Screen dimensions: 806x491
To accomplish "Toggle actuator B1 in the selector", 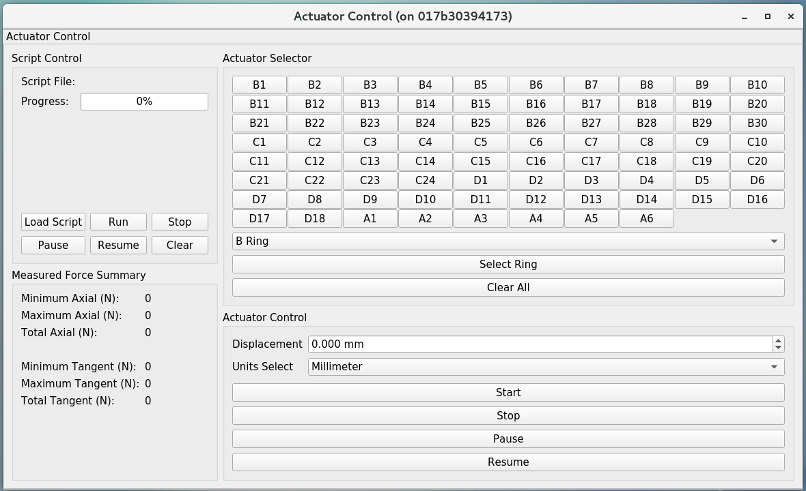I will point(259,85).
